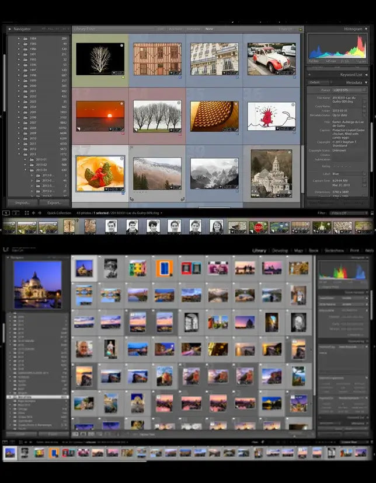Click the Navigator preview of the domed basilica
The image size is (376, 483).
point(37,285)
